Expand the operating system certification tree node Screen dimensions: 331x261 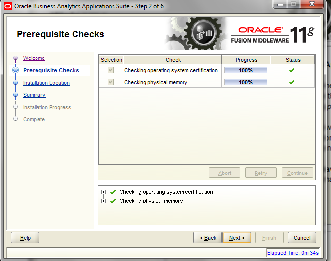(x=103, y=192)
